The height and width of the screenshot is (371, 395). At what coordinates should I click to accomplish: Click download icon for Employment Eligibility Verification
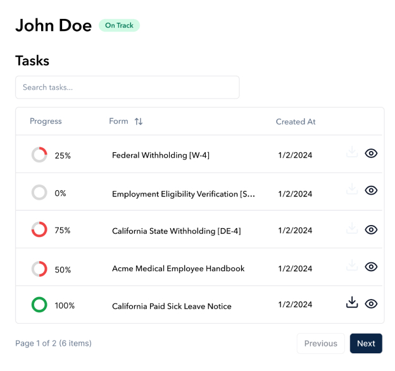[352, 188]
